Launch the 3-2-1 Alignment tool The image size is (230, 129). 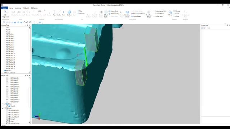pyautogui.click(x=5, y=14)
